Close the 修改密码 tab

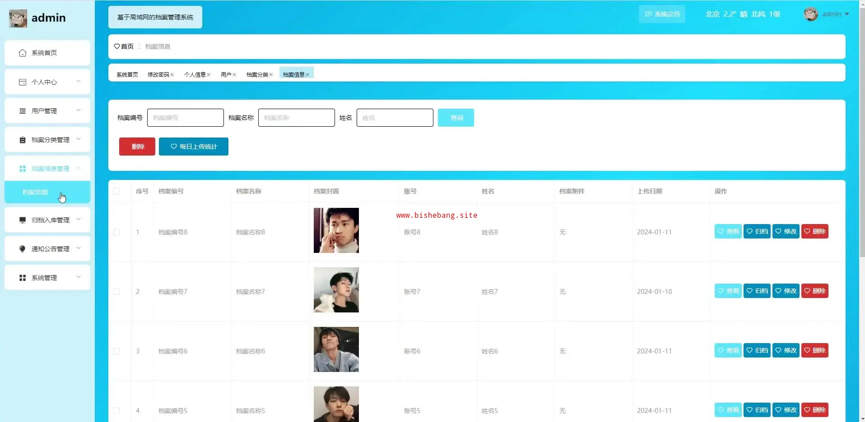pyautogui.click(x=172, y=75)
